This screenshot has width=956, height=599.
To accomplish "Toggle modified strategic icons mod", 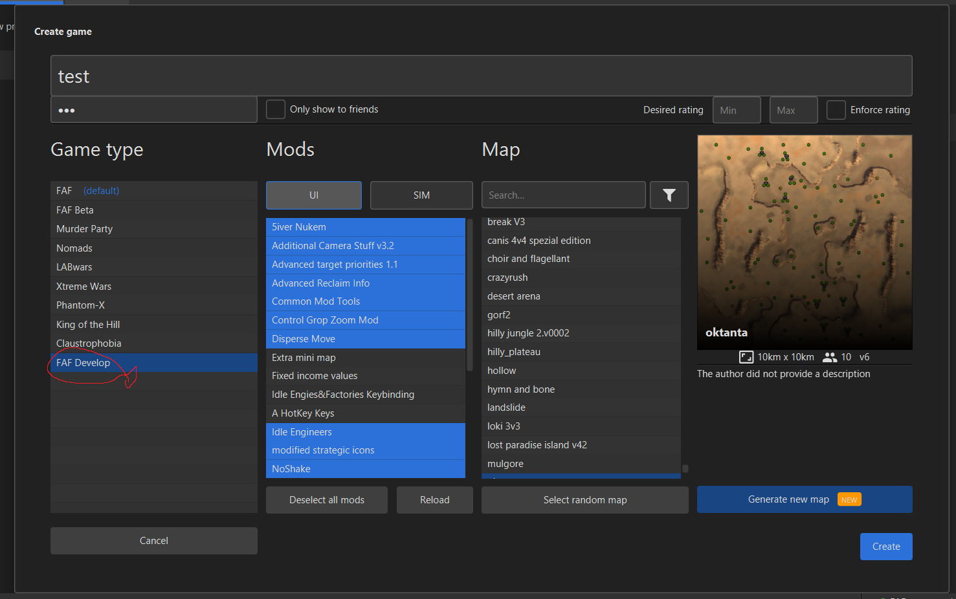I will (366, 450).
